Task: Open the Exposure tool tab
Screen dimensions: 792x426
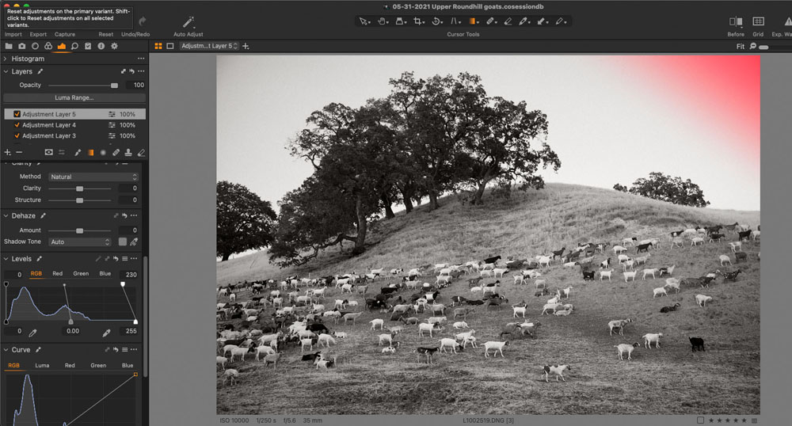Action: pyautogui.click(x=61, y=46)
